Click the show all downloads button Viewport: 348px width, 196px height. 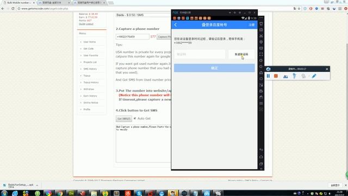[335, 185]
